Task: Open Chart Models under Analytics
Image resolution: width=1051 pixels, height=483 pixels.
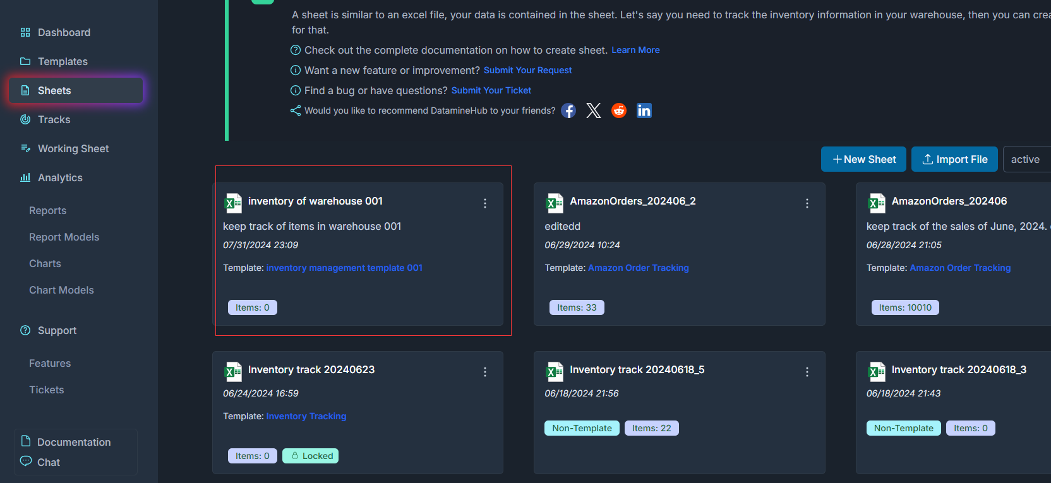Action: [61, 290]
